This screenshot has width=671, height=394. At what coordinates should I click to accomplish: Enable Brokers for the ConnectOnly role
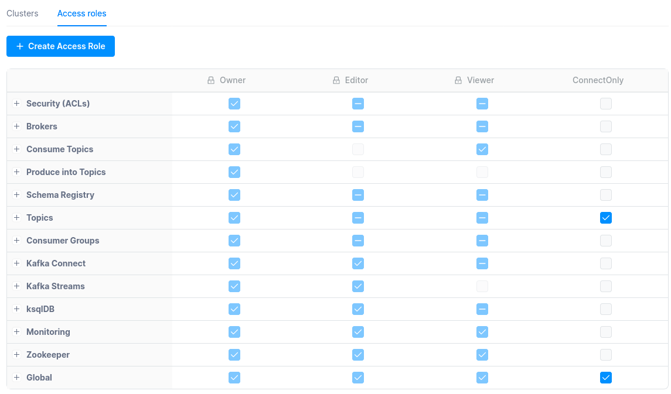click(606, 126)
